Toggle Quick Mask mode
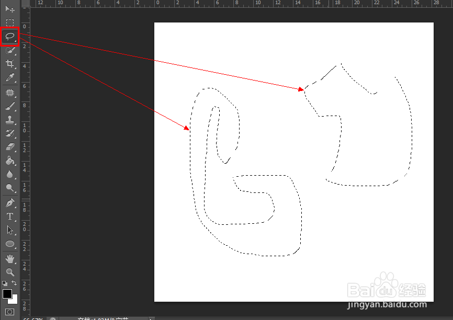453x320 pixels. pos(9,312)
